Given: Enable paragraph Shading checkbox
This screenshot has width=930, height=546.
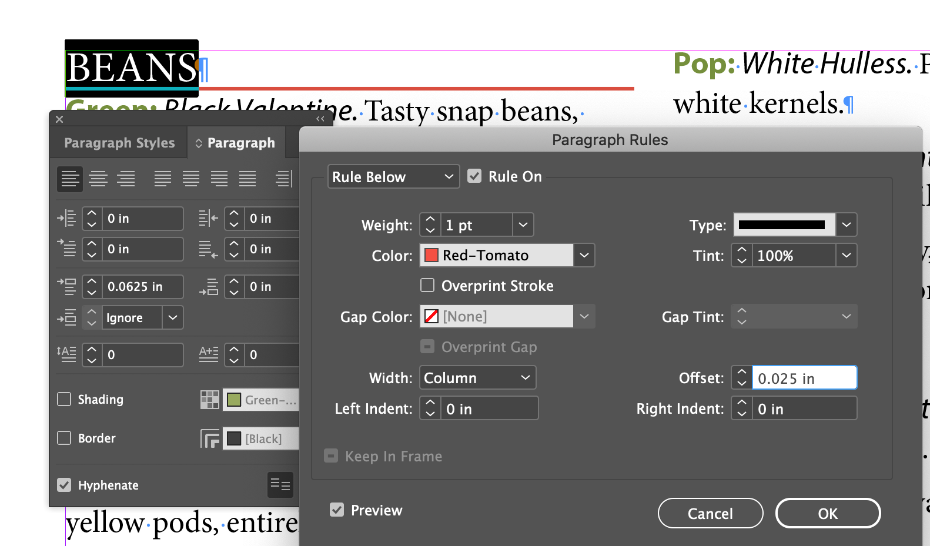Looking at the screenshot, I should [x=64, y=399].
